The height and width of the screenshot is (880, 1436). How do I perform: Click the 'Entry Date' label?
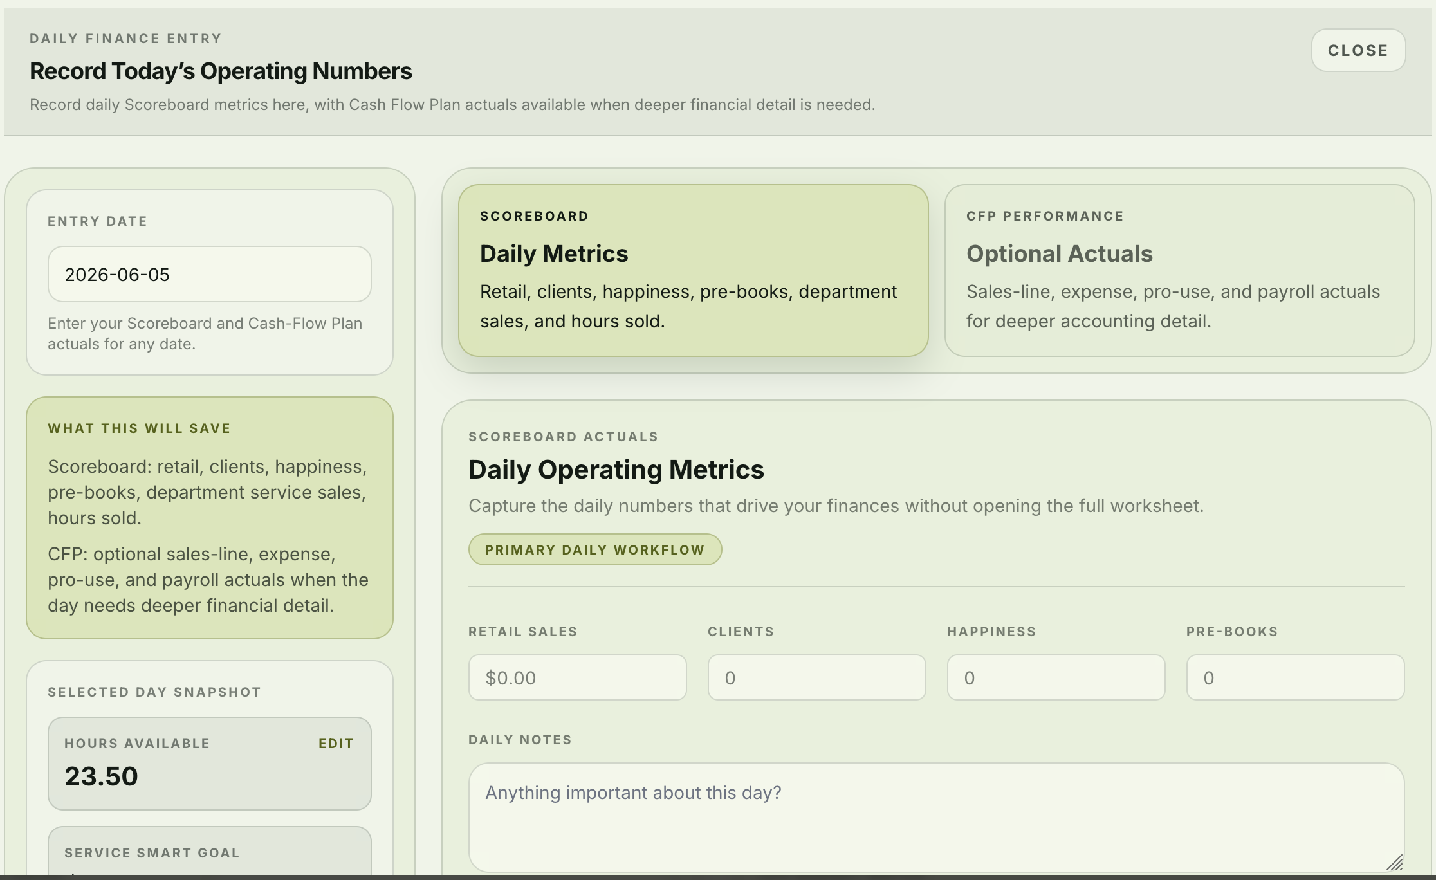click(x=98, y=221)
